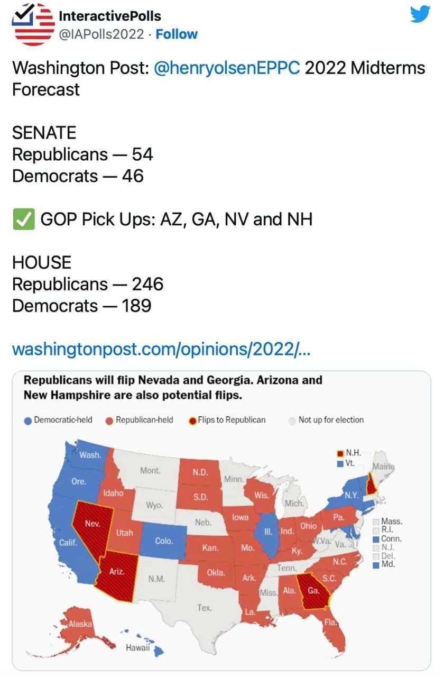Click the map headline about Nevada and Georgia
Screen dimensions: 444x677
173,387
